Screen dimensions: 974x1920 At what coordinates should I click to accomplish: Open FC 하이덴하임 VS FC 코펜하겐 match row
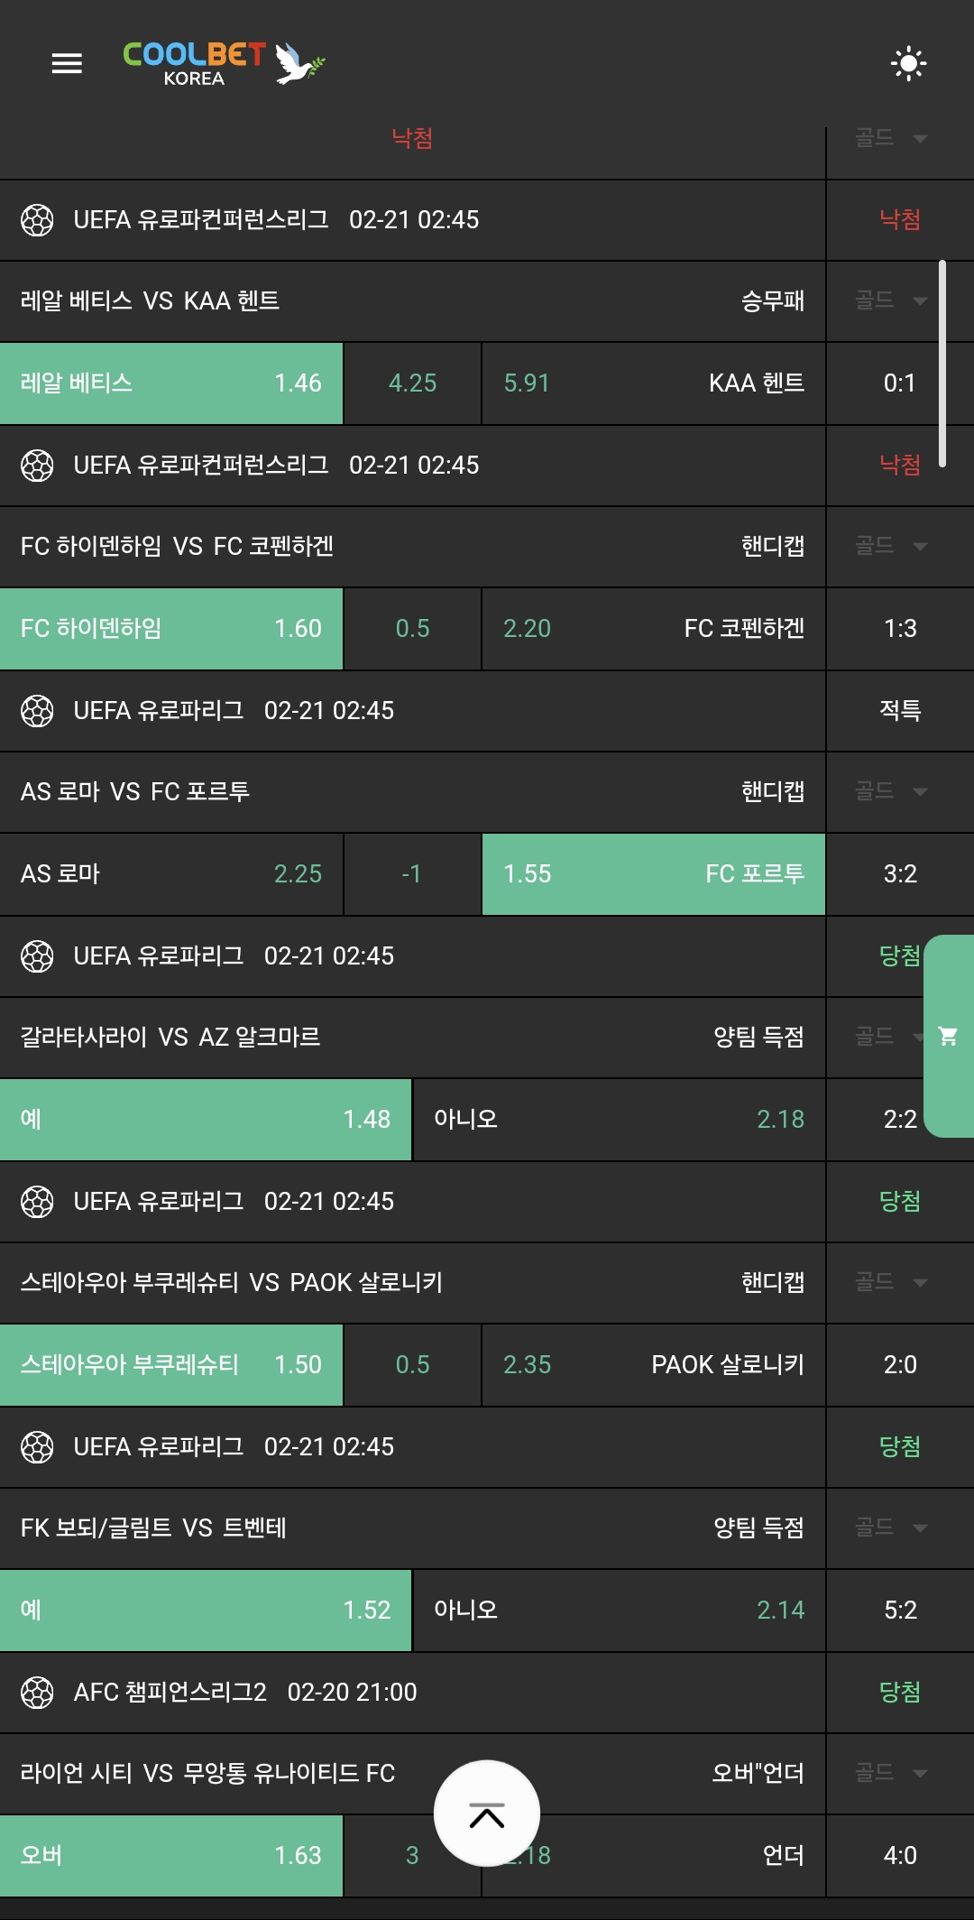coord(412,546)
